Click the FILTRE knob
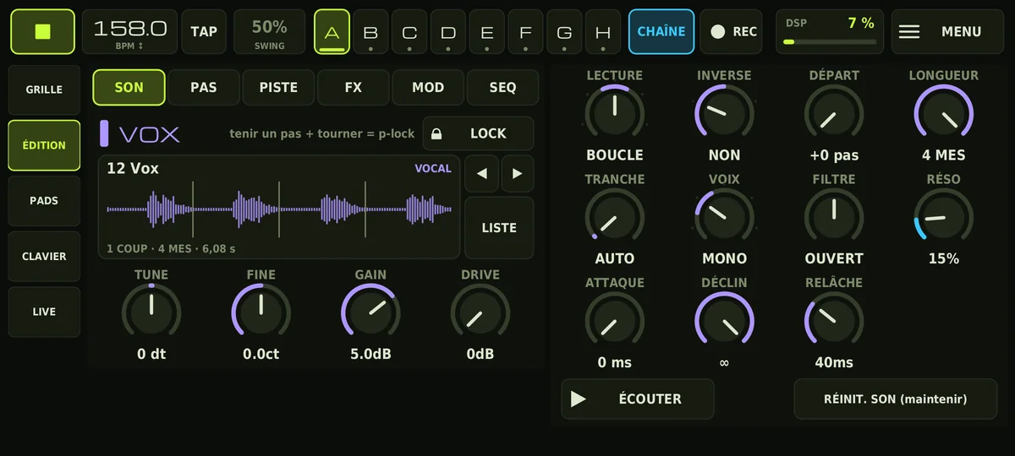The image size is (1015, 456). pos(834,217)
